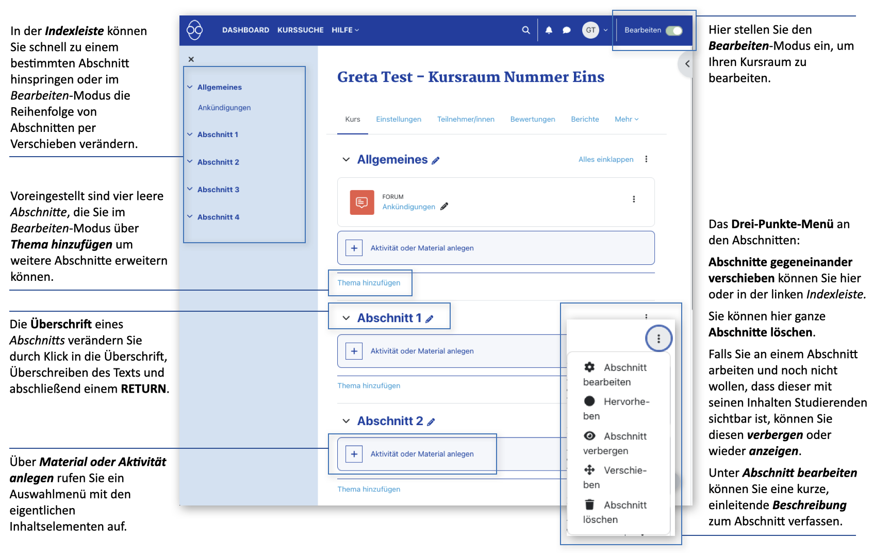Open three-dots menu of Ankündigungen forum
The width and height of the screenshot is (873, 556).
coord(634,199)
